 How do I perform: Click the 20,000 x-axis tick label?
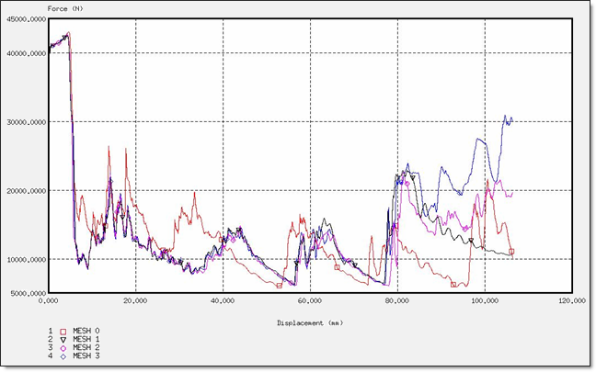pyautogui.click(x=135, y=300)
